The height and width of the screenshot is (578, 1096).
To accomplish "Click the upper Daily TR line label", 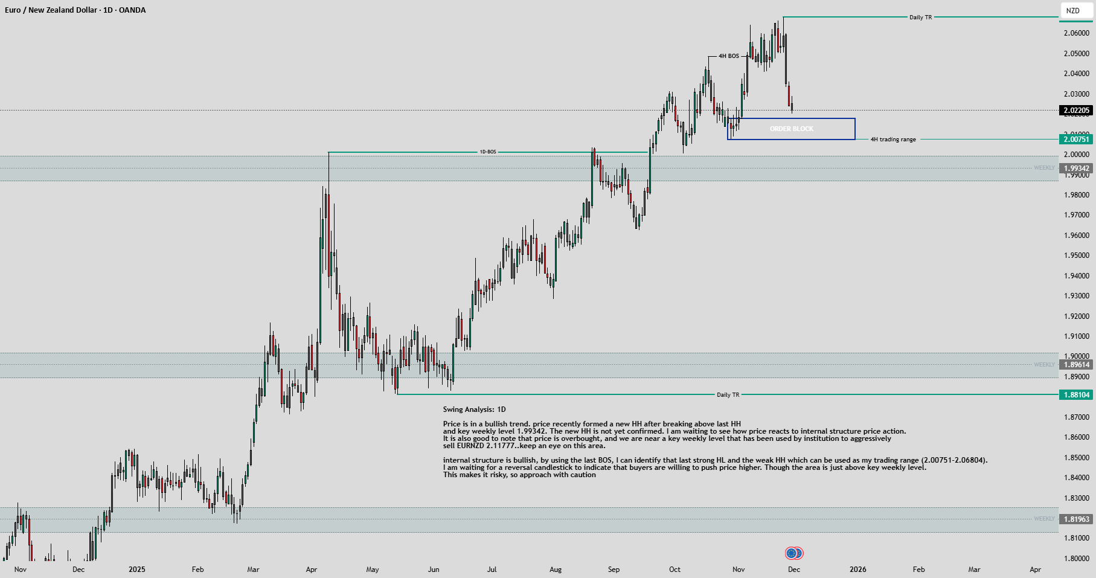I will pyautogui.click(x=920, y=17).
